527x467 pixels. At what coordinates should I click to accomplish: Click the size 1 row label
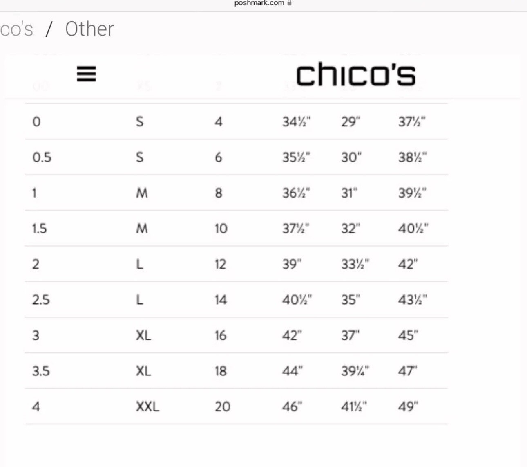pyautogui.click(x=35, y=193)
